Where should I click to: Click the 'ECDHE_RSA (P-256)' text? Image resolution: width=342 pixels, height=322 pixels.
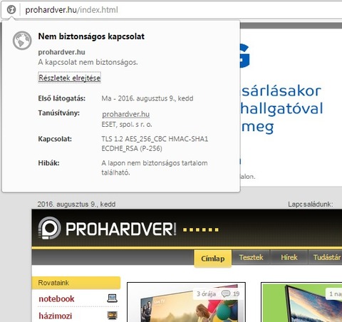point(132,149)
